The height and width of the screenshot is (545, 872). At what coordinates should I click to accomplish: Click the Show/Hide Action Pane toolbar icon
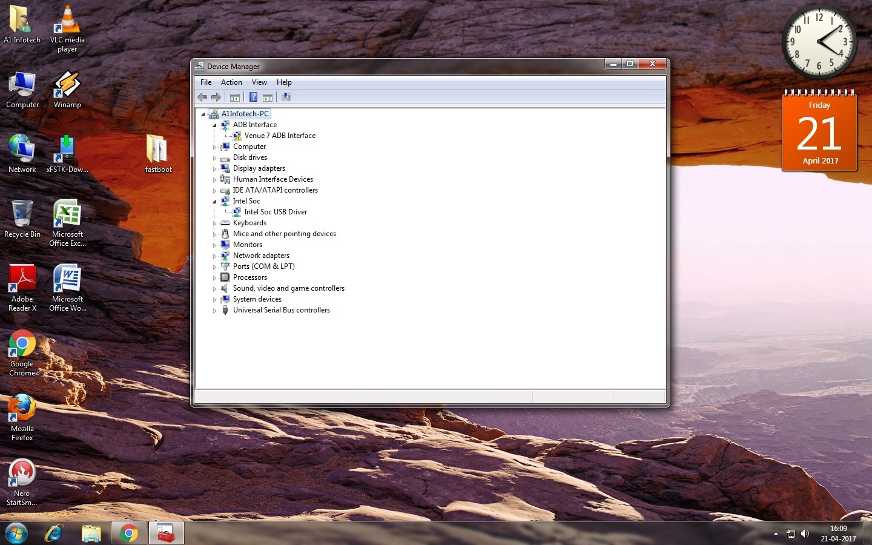click(268, 97)
